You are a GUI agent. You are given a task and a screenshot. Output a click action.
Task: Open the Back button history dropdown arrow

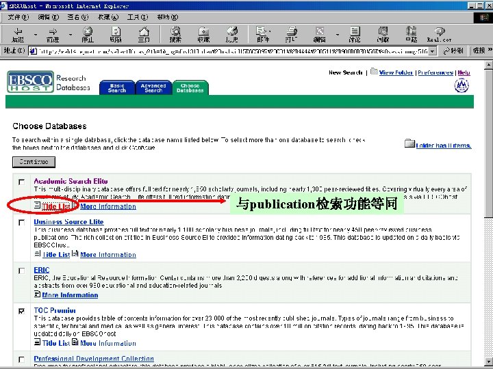[x=36, y=35]
